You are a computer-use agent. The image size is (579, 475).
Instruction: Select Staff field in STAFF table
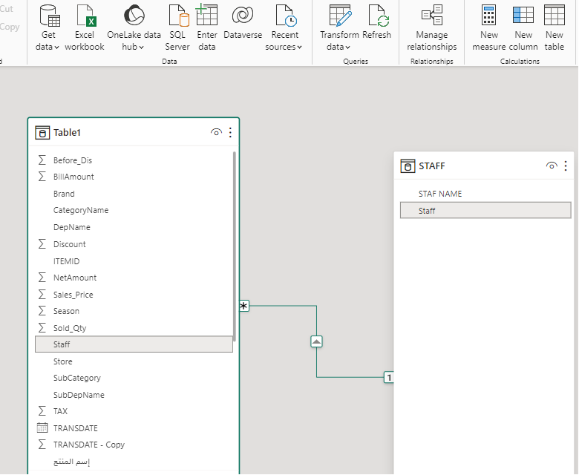[x=485, y=210]
